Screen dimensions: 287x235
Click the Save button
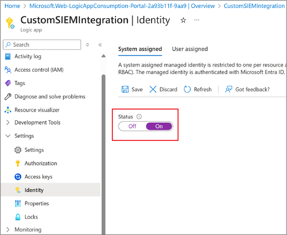click(132, 89)
